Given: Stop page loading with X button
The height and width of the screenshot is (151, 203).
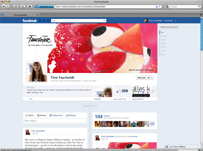Looking at the screenshot, I should click(23, 6).
